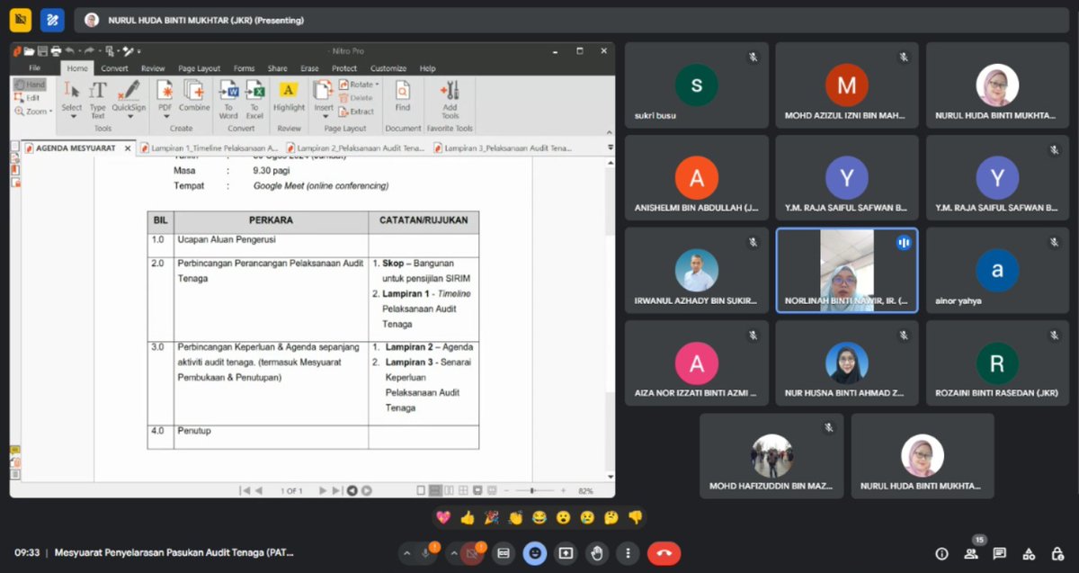Open the Page Layout ribbon tab

(x=199, y=68)
